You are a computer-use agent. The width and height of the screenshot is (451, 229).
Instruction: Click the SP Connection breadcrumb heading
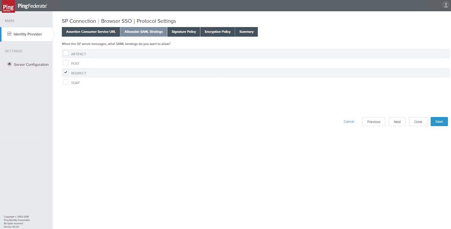79,21
